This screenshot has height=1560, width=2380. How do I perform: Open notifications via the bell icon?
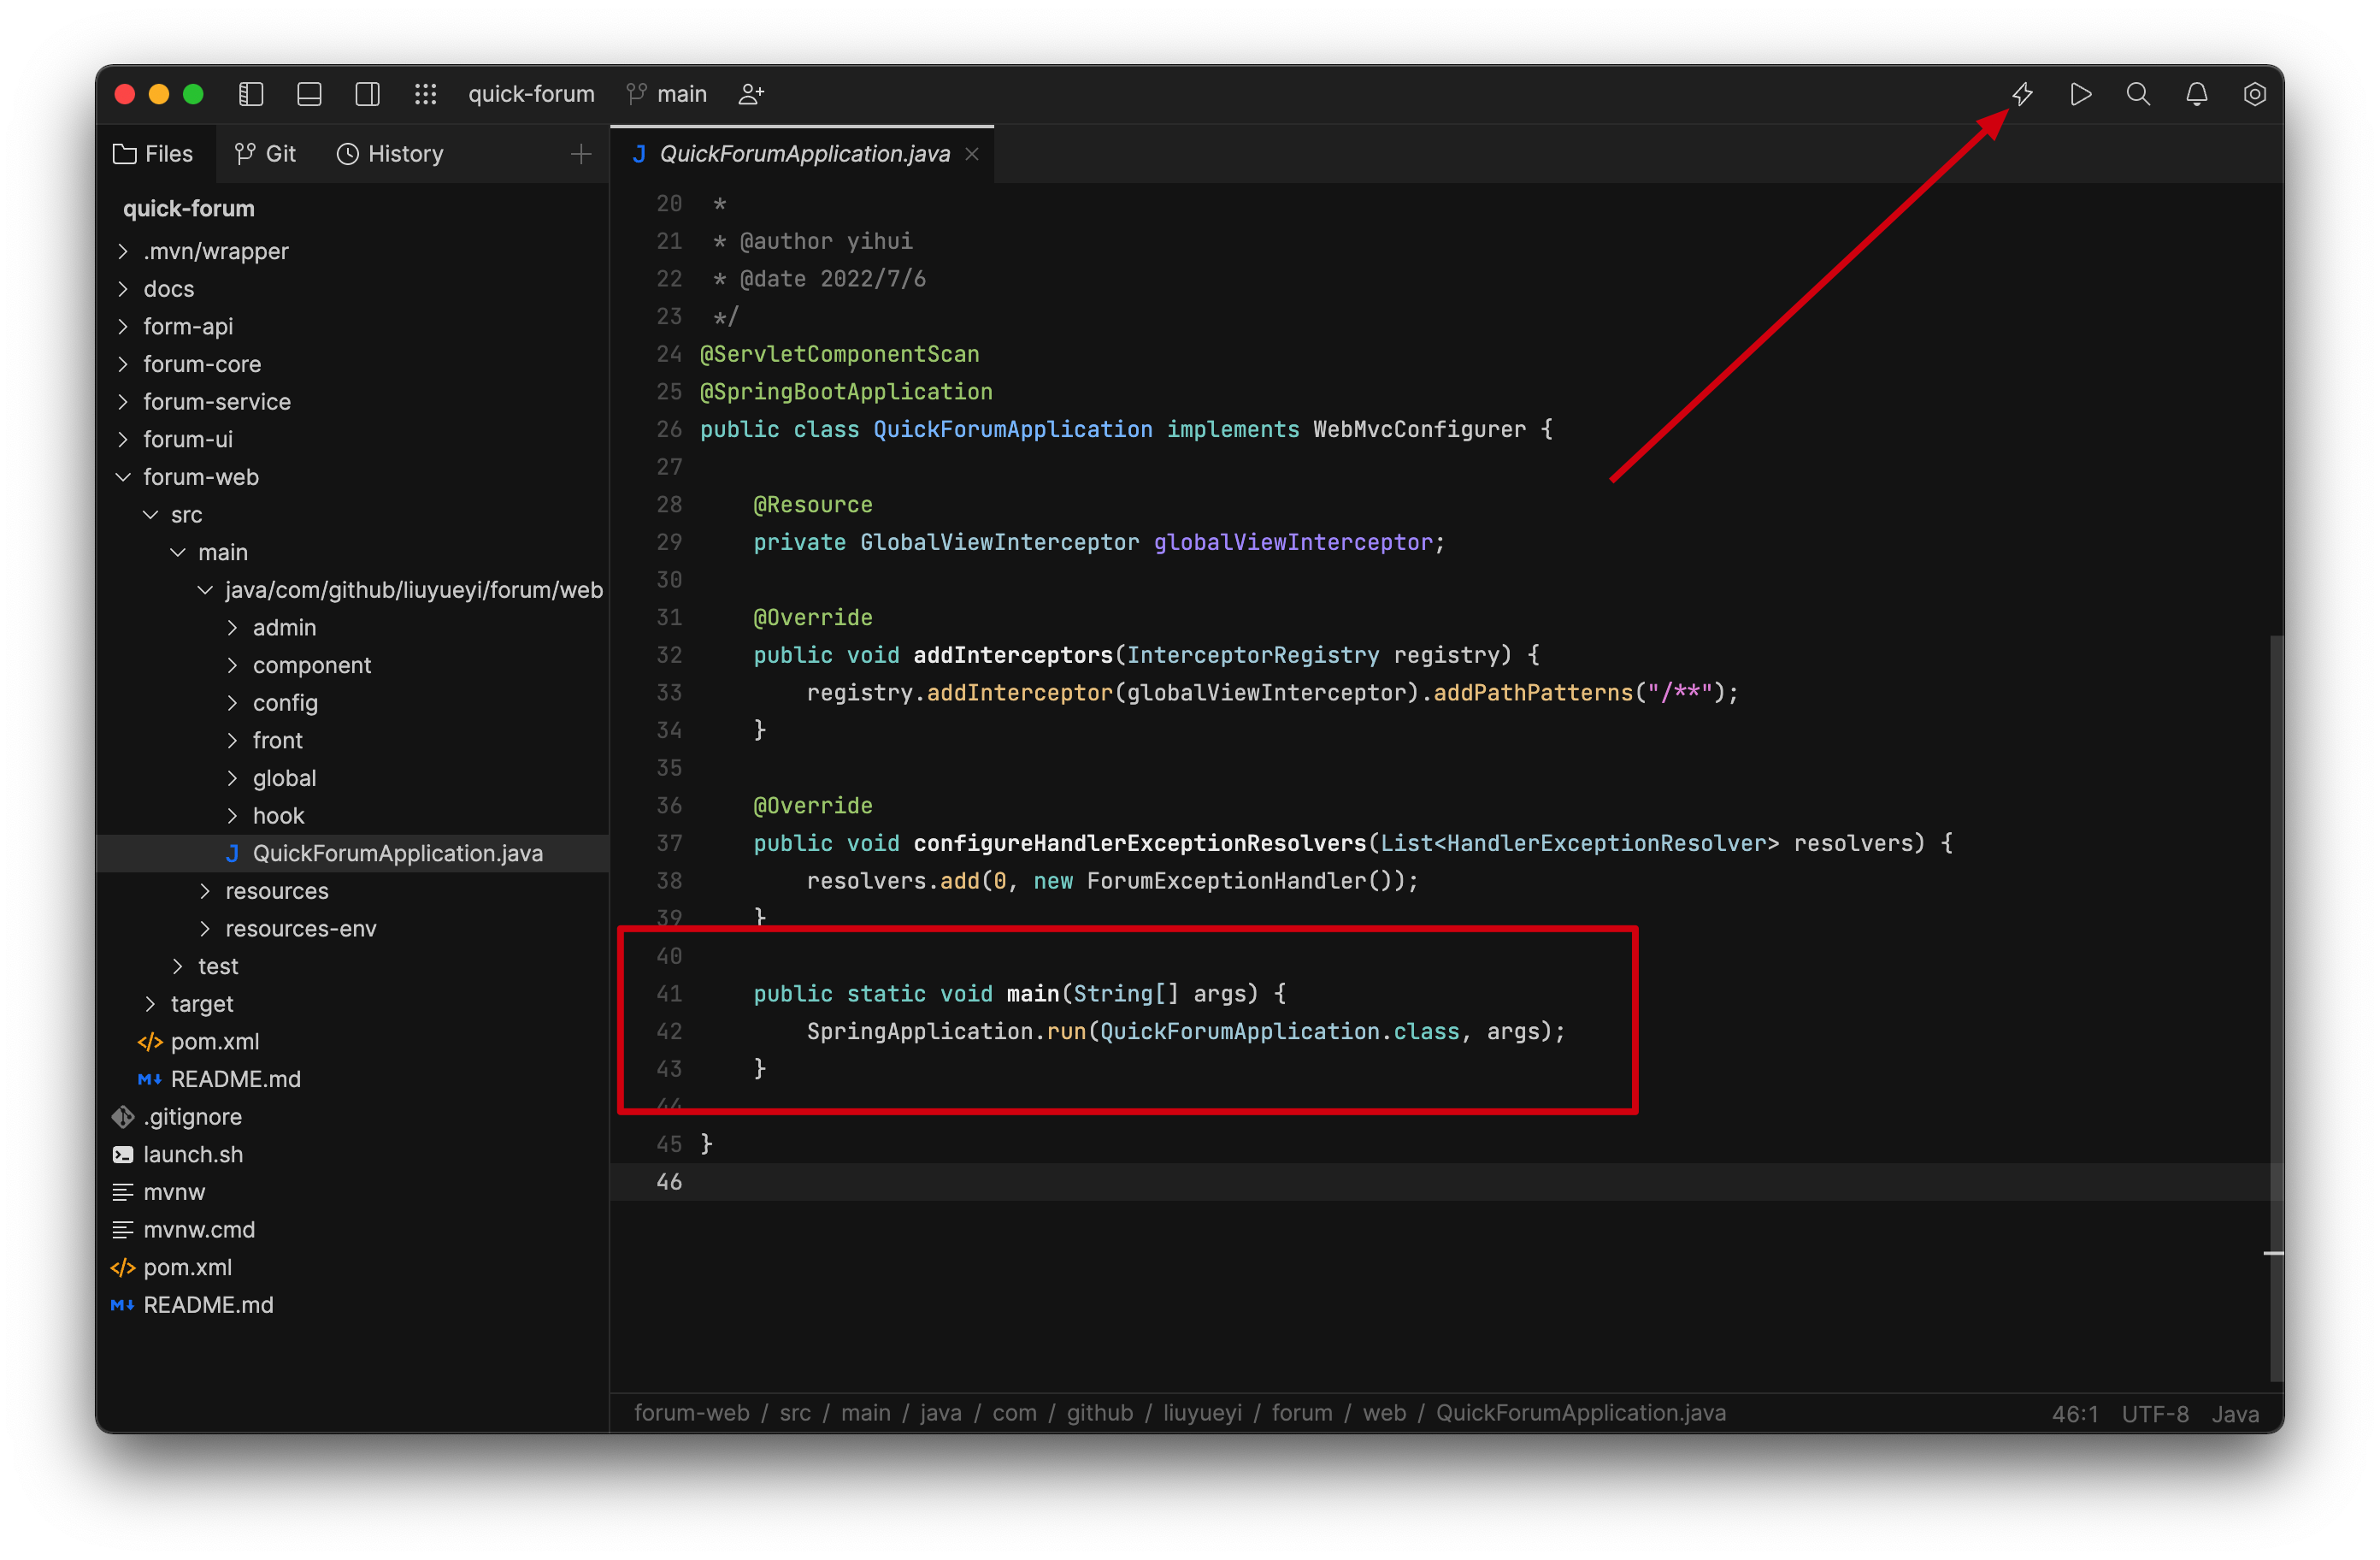coord(2197,94)
